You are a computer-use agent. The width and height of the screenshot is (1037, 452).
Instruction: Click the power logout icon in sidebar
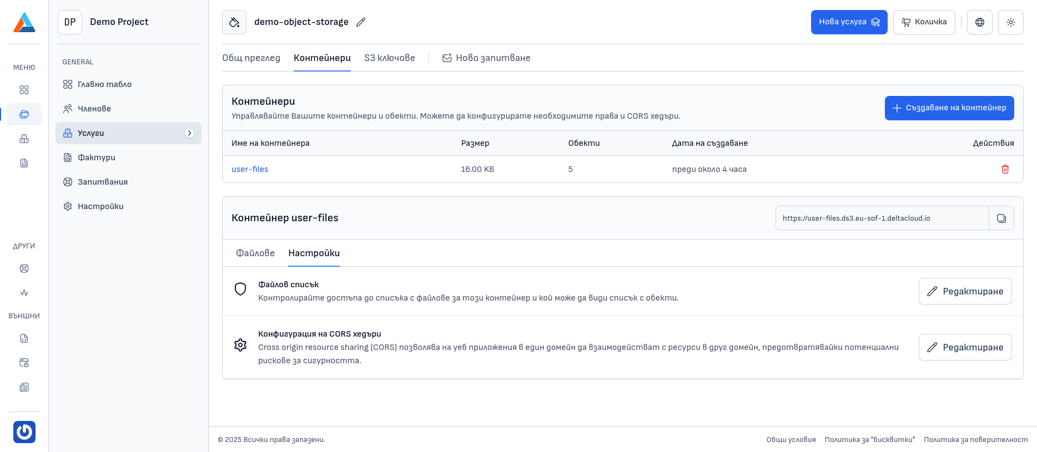coord(24,432)
